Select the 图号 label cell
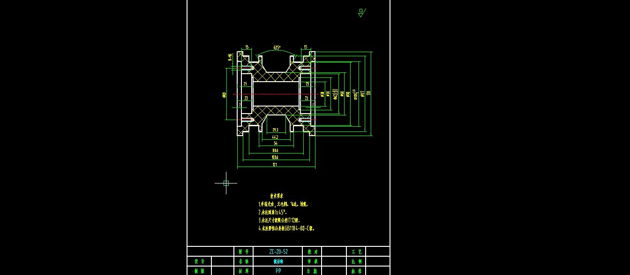This screenshot has width=630, height=275. tap(243, 252)
